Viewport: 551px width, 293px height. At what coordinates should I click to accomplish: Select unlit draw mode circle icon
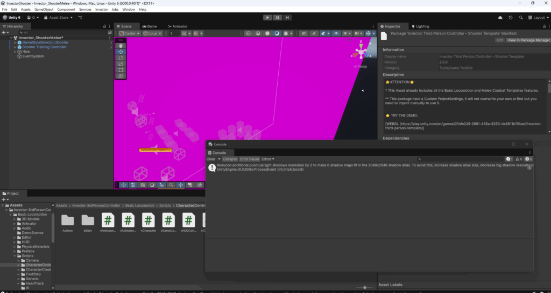pos(267,33)
